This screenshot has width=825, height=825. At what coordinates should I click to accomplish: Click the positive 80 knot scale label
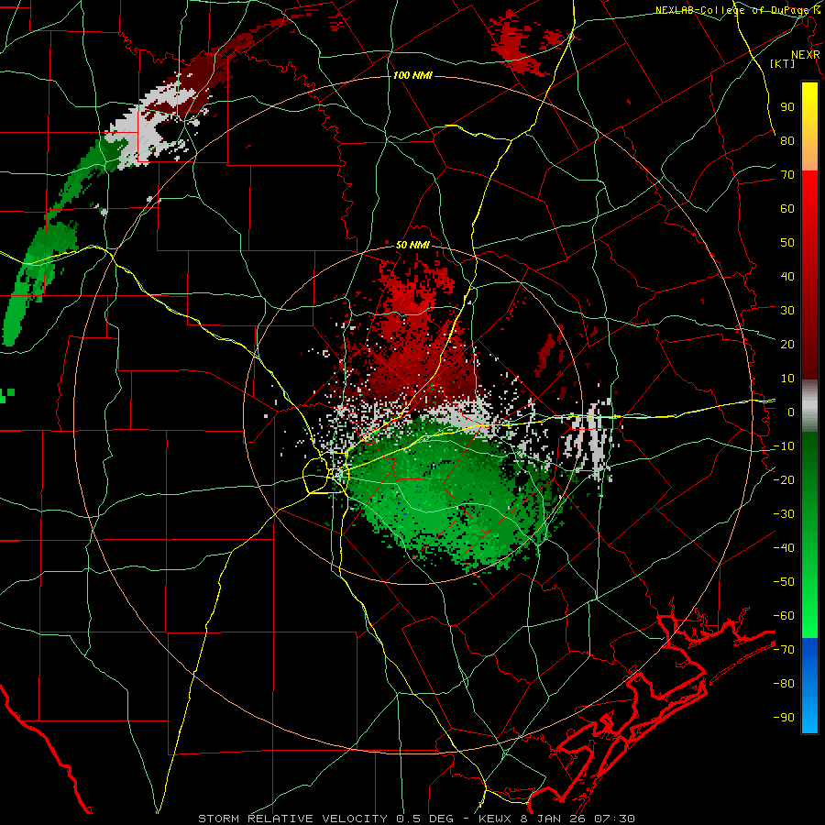pos(787,140)
